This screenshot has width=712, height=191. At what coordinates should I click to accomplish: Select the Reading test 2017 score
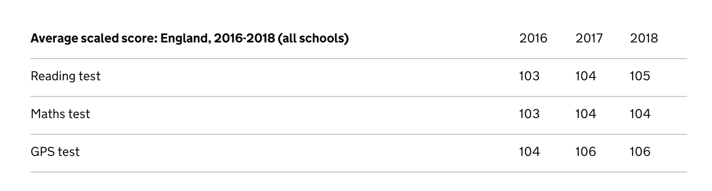pos(586,76)
